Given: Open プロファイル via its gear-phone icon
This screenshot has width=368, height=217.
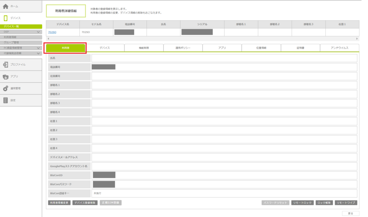Looking at the screenshot, I should point(5,65).
